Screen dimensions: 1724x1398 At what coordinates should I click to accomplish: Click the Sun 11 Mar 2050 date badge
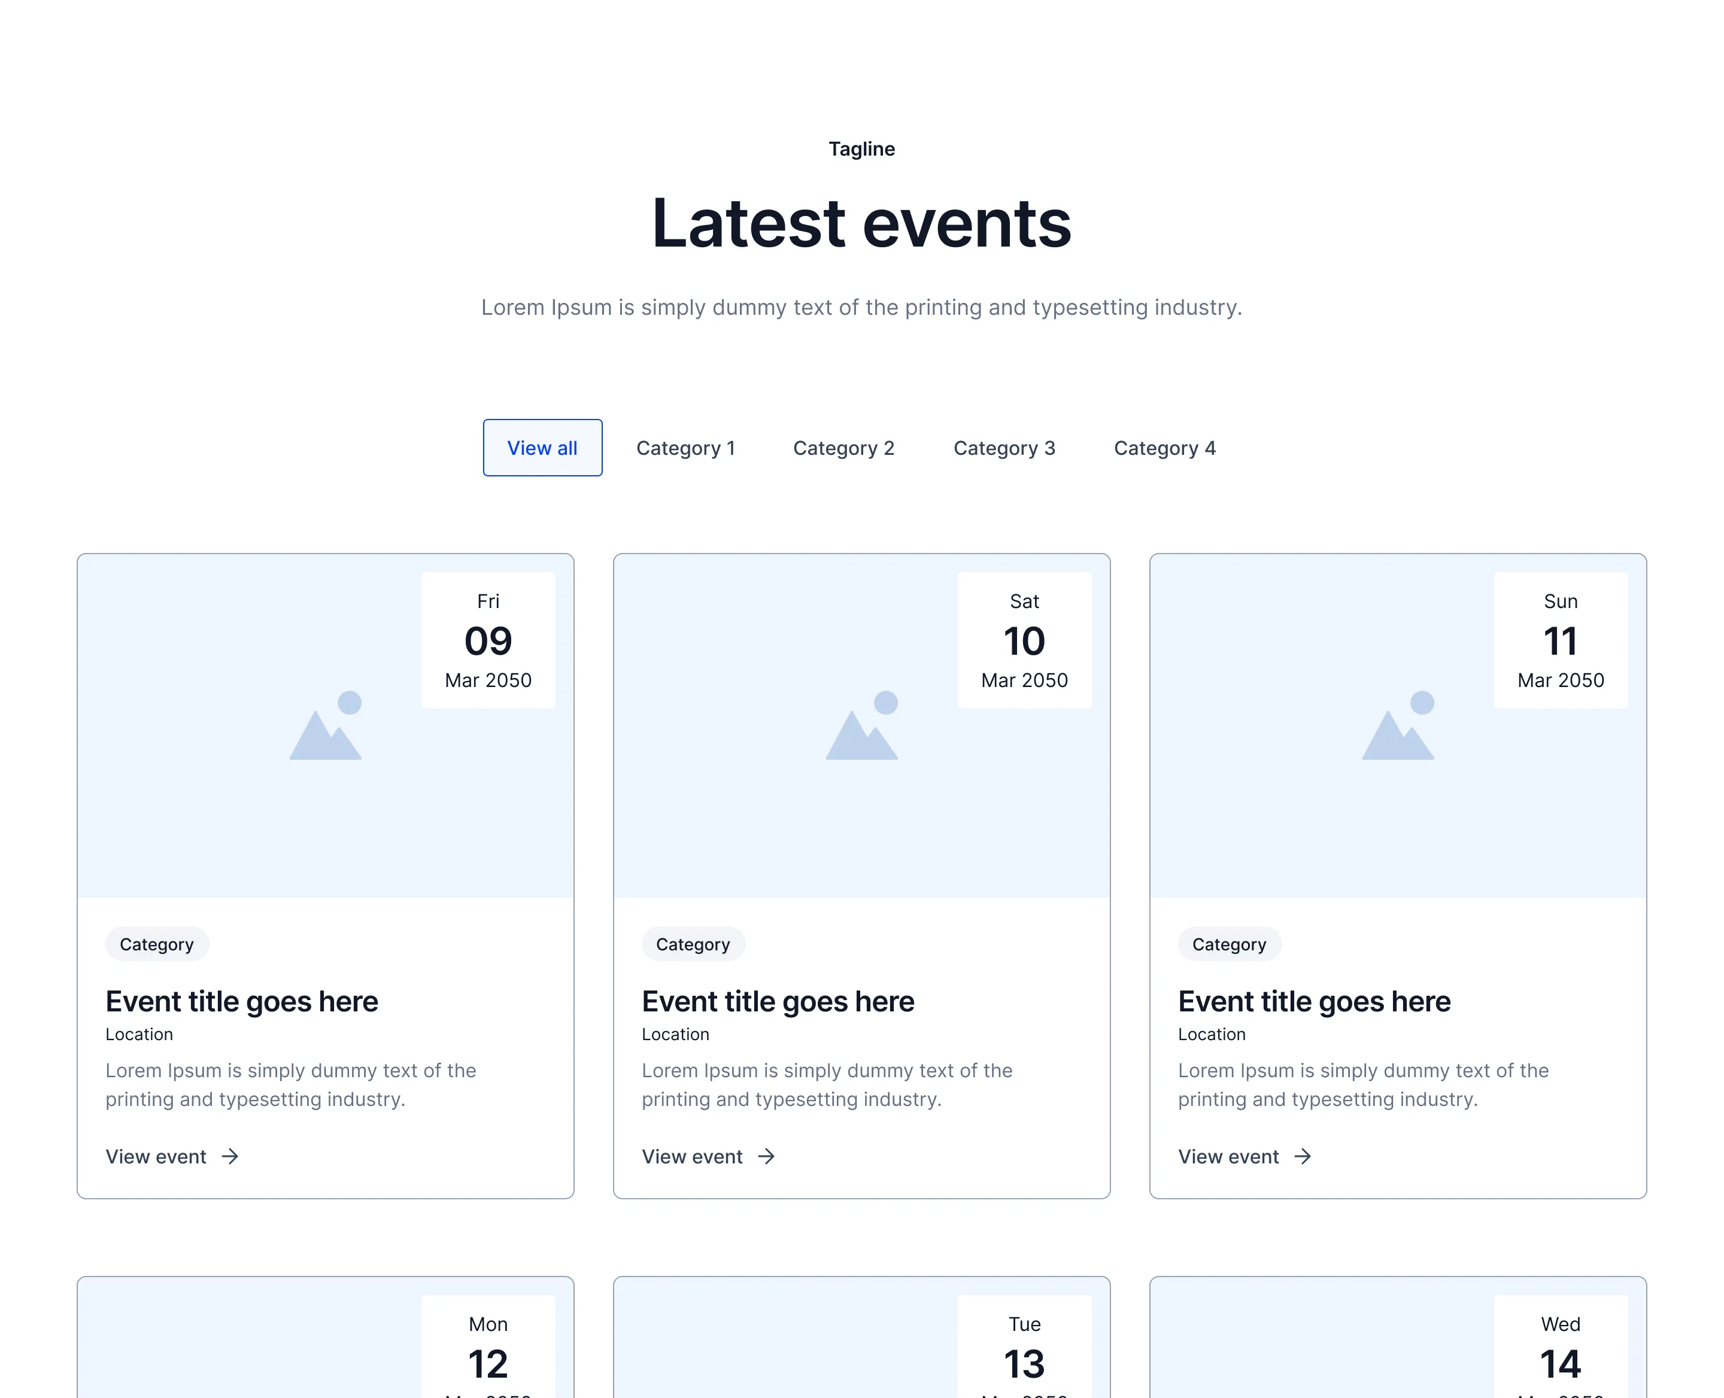(1561, 640)
